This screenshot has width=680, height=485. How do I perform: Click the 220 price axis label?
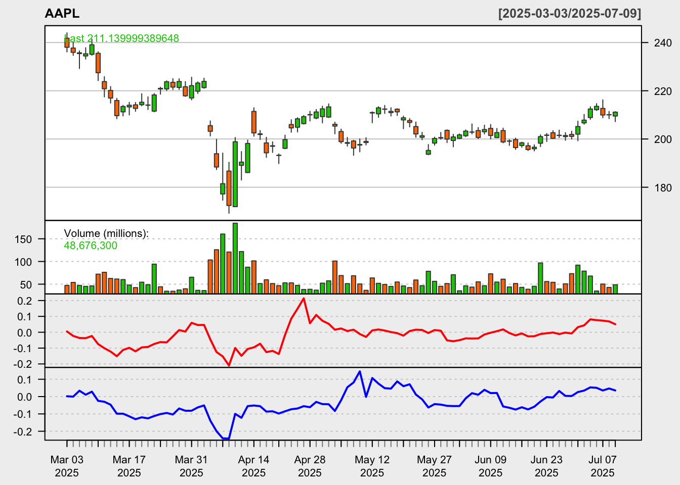pyautogui.click(x=663, y=91)
